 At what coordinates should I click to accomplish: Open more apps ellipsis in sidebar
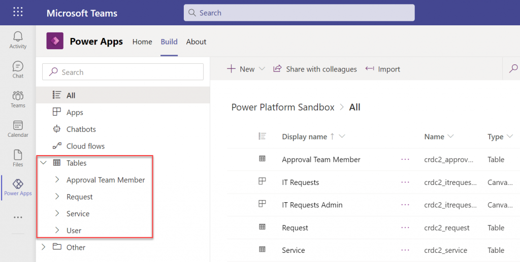[18, 217]
